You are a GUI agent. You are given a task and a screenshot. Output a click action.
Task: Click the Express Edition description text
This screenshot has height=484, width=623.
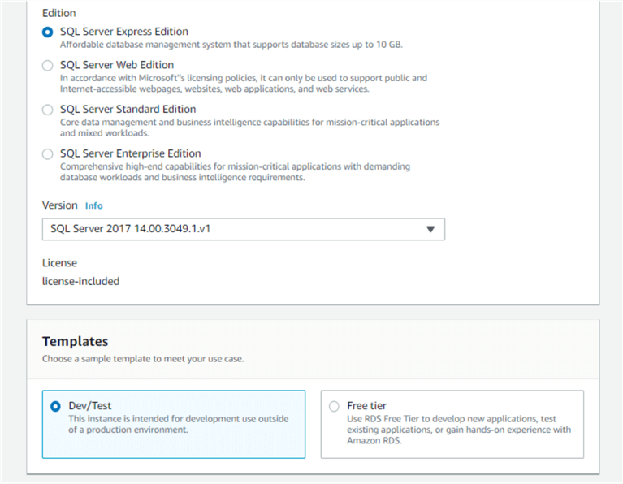click(231, 44)
